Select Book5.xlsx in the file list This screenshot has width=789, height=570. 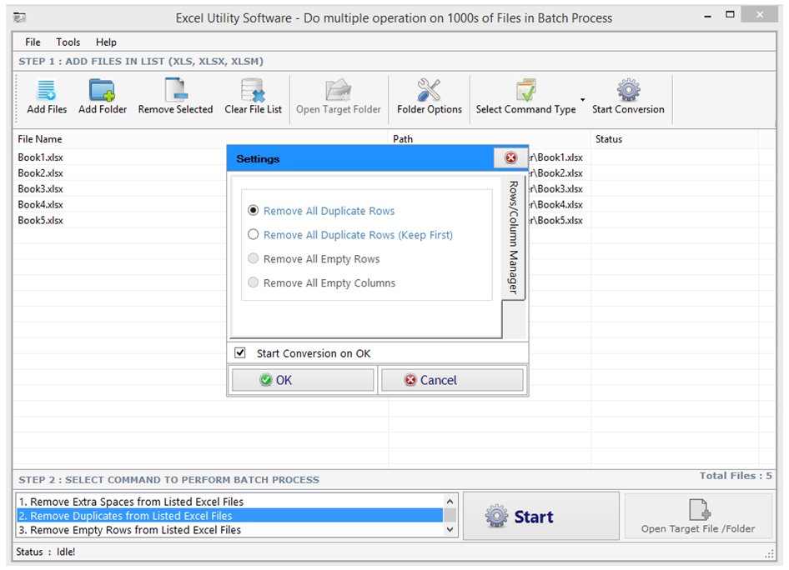[x=40, y=220]
